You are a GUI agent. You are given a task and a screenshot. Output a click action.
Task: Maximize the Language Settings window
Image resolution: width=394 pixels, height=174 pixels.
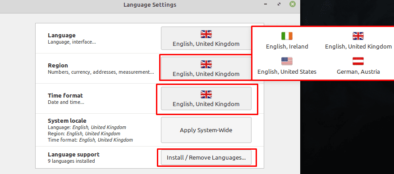[x=279, y=4]
